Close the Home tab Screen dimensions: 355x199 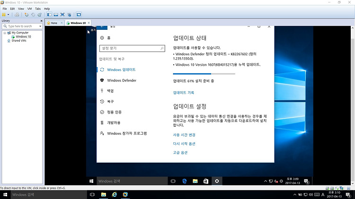pos(62,23)
